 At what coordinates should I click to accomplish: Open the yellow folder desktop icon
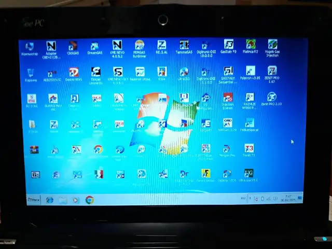click(x=32, y=126)
